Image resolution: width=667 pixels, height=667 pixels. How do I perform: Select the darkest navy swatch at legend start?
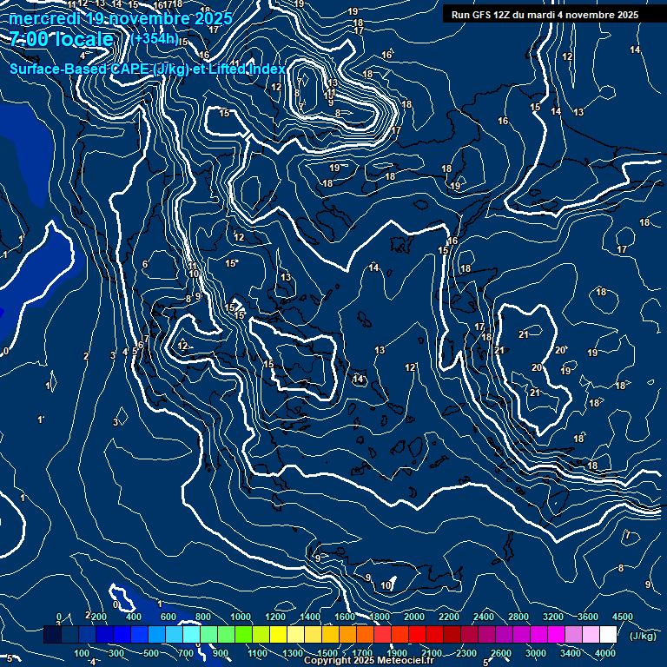tap(52, 634)
